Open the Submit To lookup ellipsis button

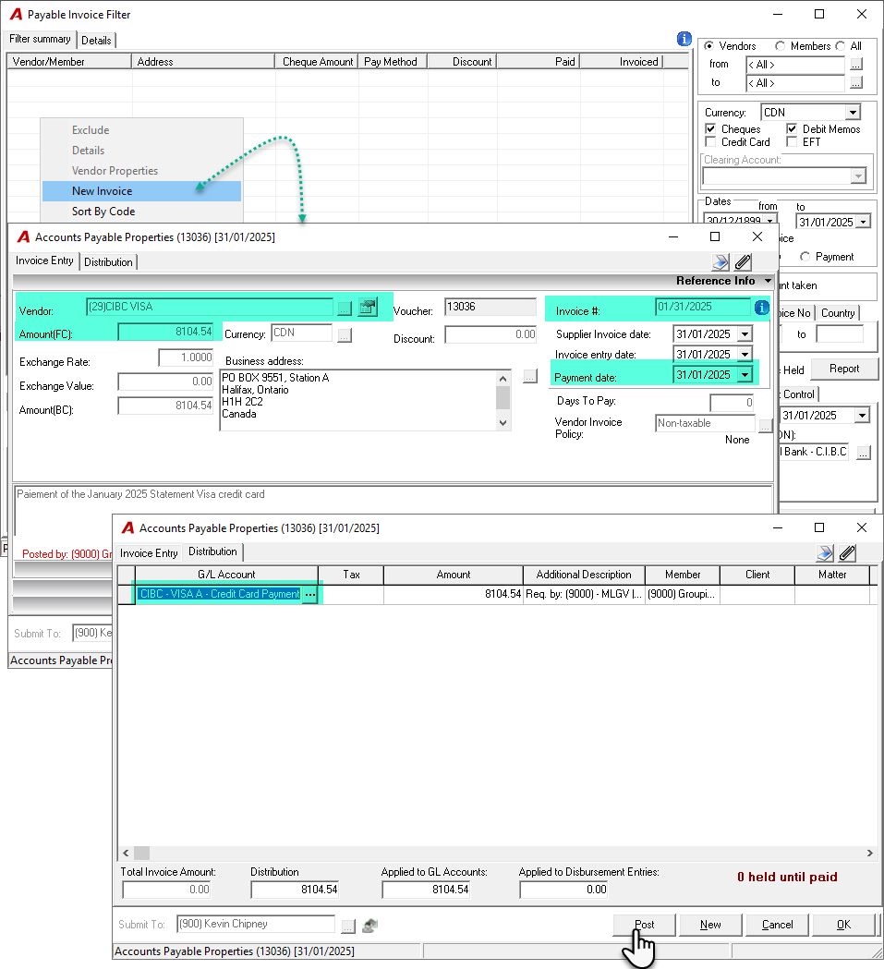coord(348,926)
